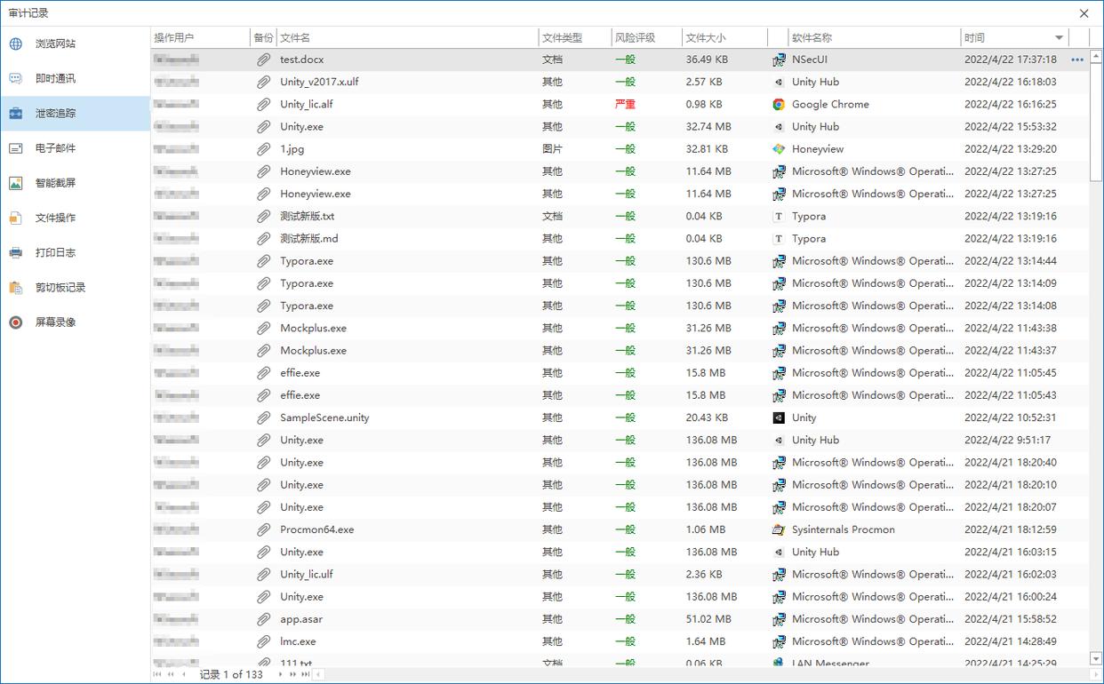Click the 智能截屏 screenshot icon
Image resolution: width=1104 pixels, height=684 pixels.
15,183
